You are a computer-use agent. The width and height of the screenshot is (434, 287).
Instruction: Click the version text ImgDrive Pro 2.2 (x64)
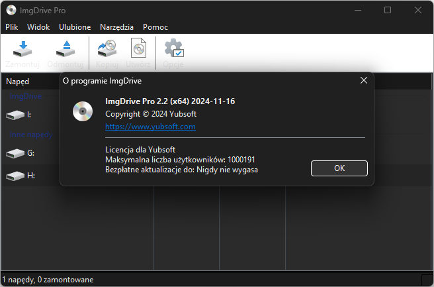[x=148, y=101]
